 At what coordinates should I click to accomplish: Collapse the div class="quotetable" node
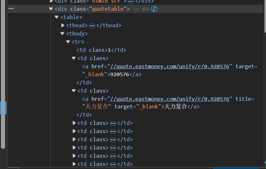tap(51, 9)
